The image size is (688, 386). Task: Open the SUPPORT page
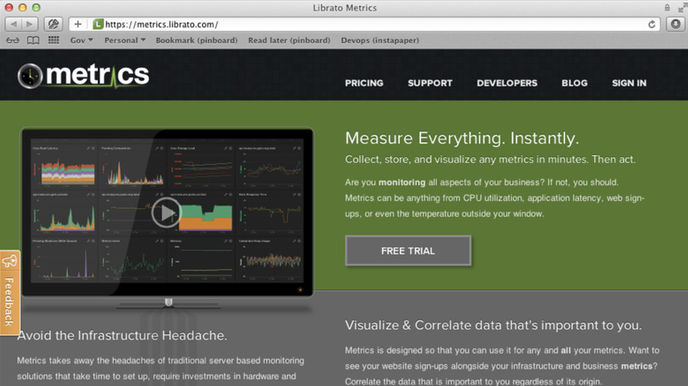click(x=430, y=83)
